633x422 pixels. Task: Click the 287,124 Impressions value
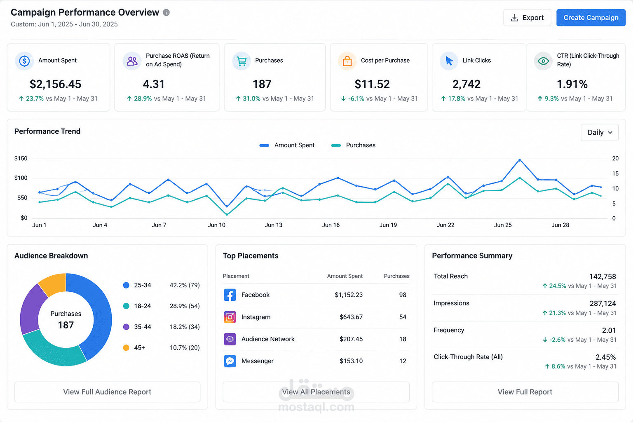click(603, 304)
